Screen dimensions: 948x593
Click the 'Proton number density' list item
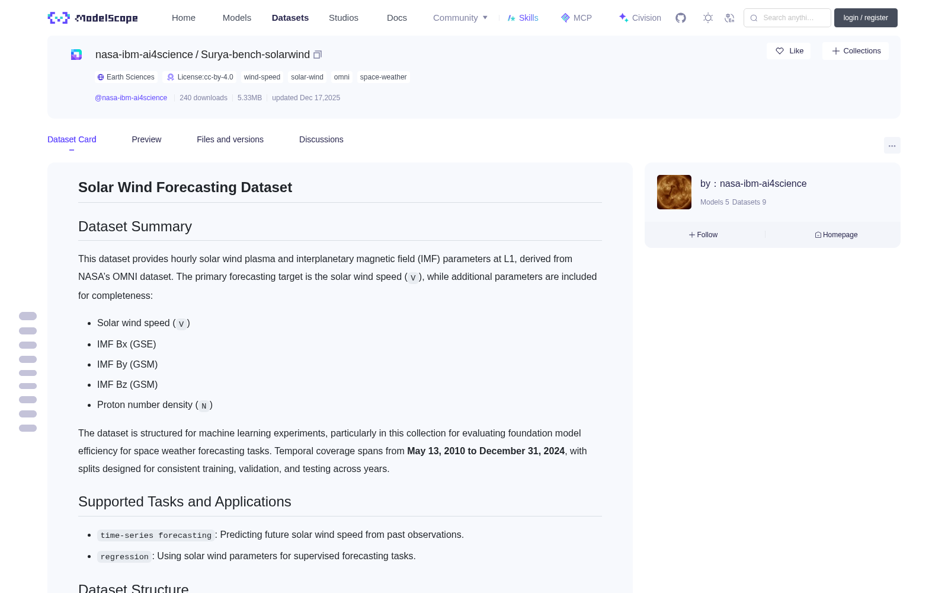tap(155, 404)
